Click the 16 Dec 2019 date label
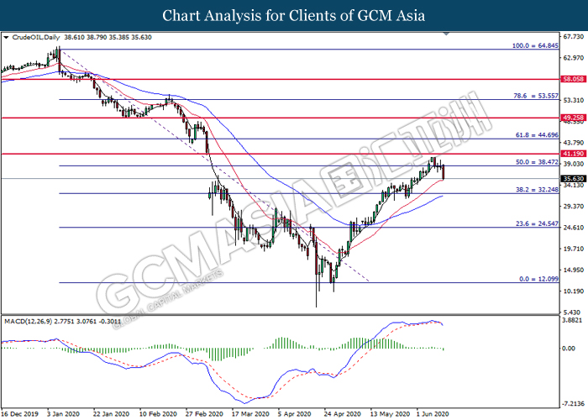The image size is (588, 420). (x=20, y=414)
